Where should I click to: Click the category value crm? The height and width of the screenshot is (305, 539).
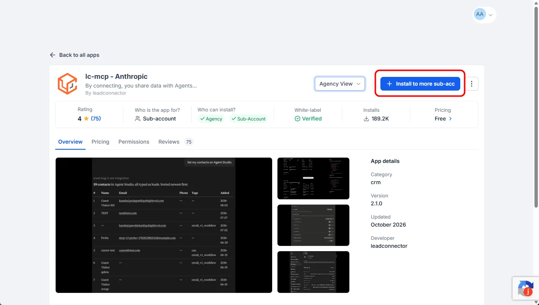[x=376, y=182]
